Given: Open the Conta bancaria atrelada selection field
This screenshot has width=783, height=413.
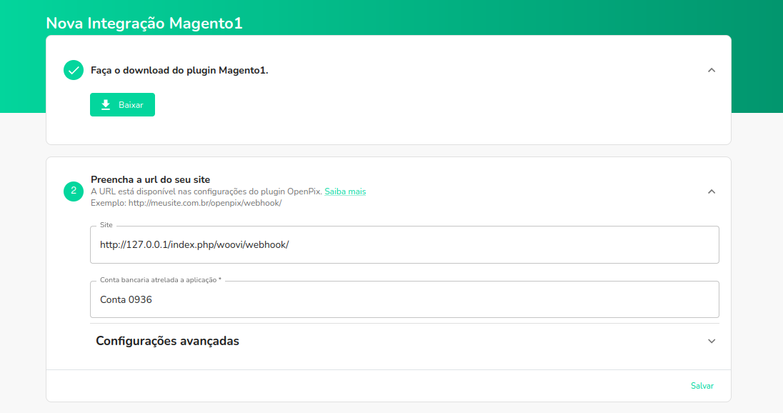Looking at the screenshot, I should [404, 299].
